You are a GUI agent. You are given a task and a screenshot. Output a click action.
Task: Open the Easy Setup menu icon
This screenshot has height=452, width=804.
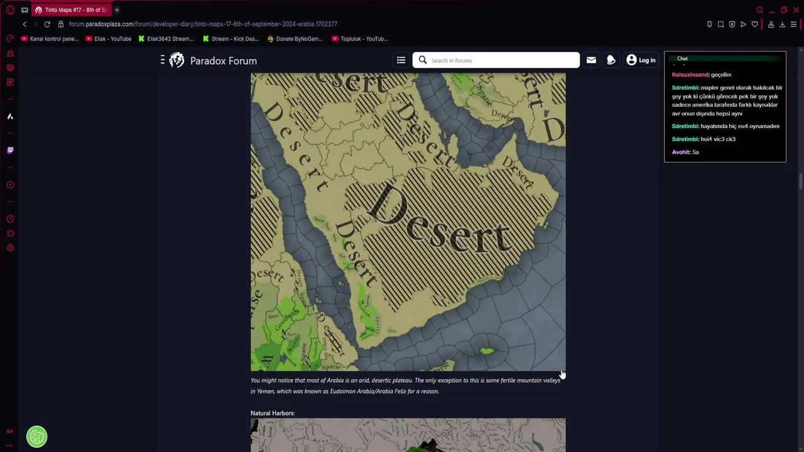[x=793, y=24]
